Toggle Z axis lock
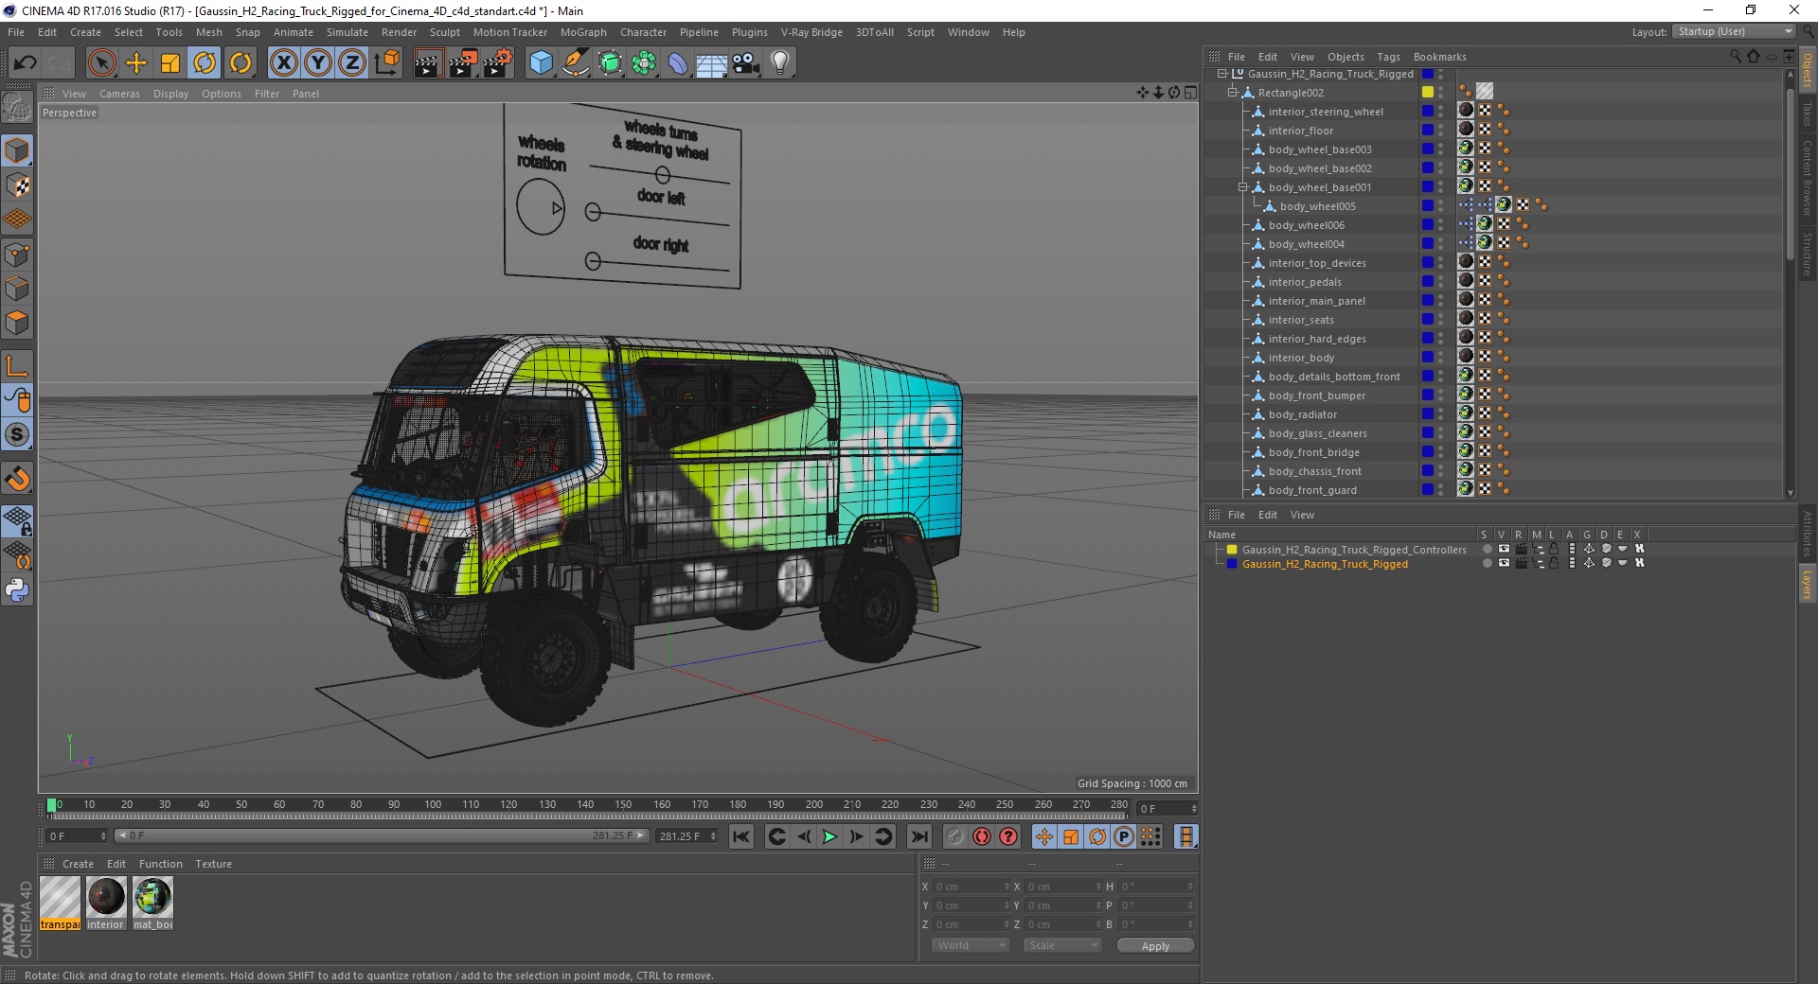 pos(352,63)
